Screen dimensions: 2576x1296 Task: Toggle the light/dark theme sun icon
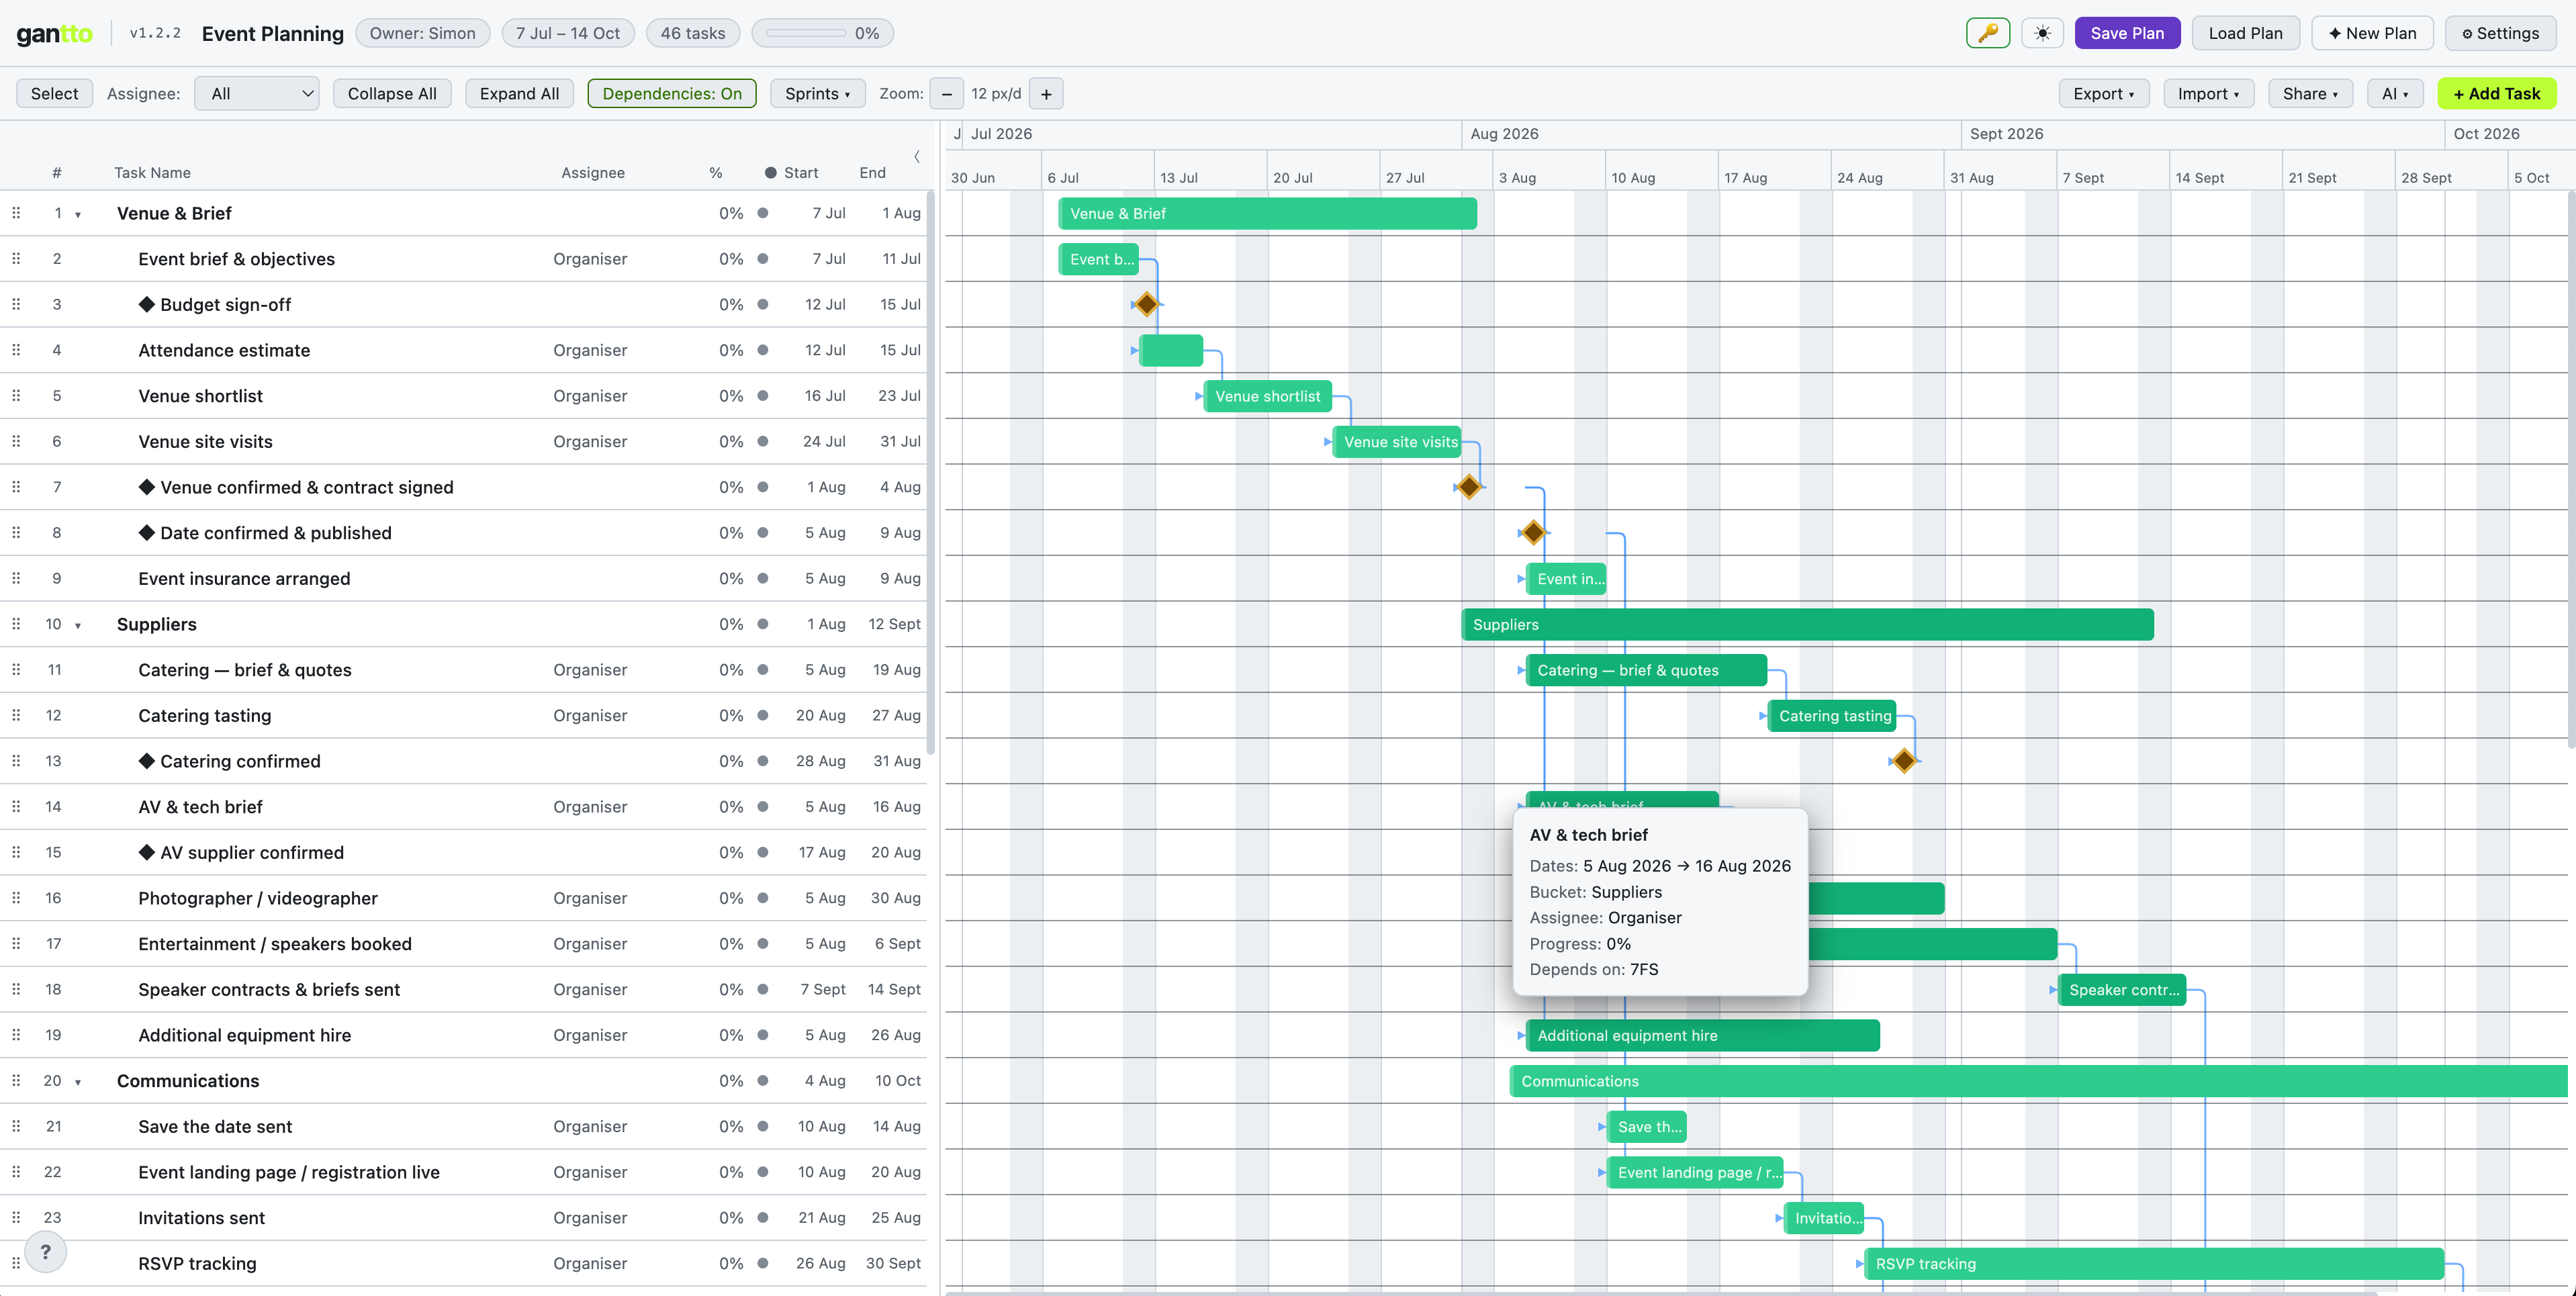pyautogui.click(x=2042, y=33)
